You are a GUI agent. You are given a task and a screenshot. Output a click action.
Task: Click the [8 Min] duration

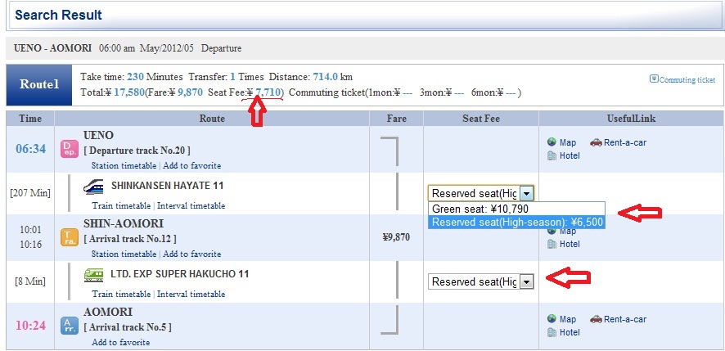pyautogui.click(x=30, y=281)
